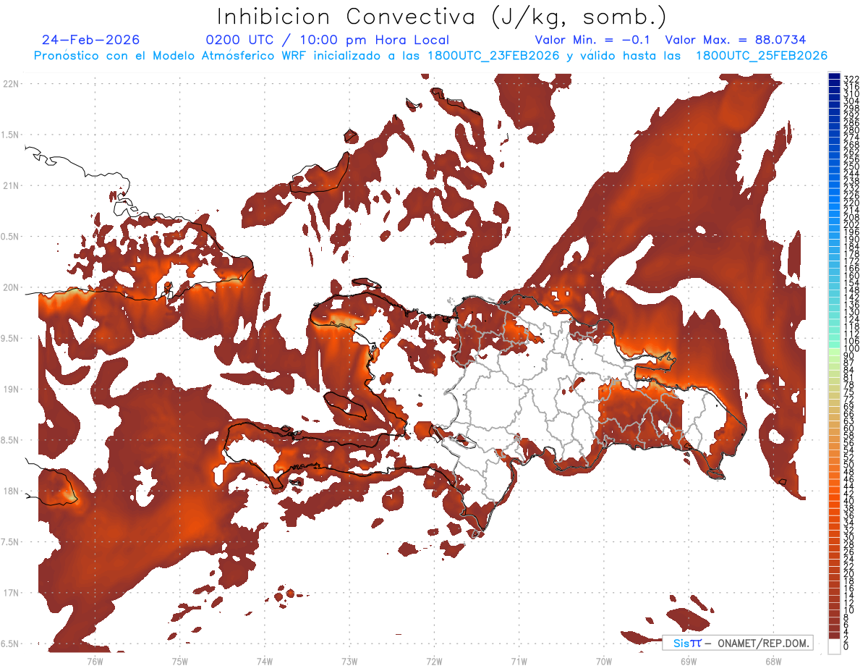Click the "18N" latitude label
The image size is (868, 671).
11,491
